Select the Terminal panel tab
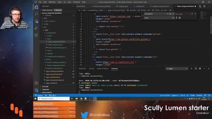Screen dimensions: 212x119 coord(115,69)
